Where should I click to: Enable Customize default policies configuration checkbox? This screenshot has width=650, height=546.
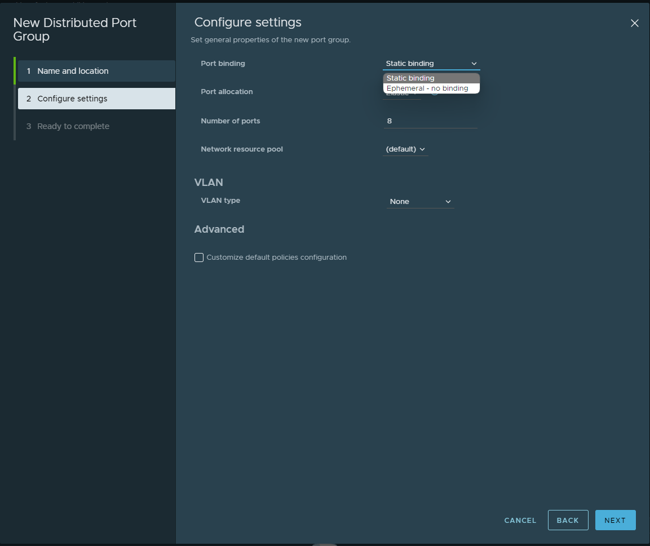point(199,258)
